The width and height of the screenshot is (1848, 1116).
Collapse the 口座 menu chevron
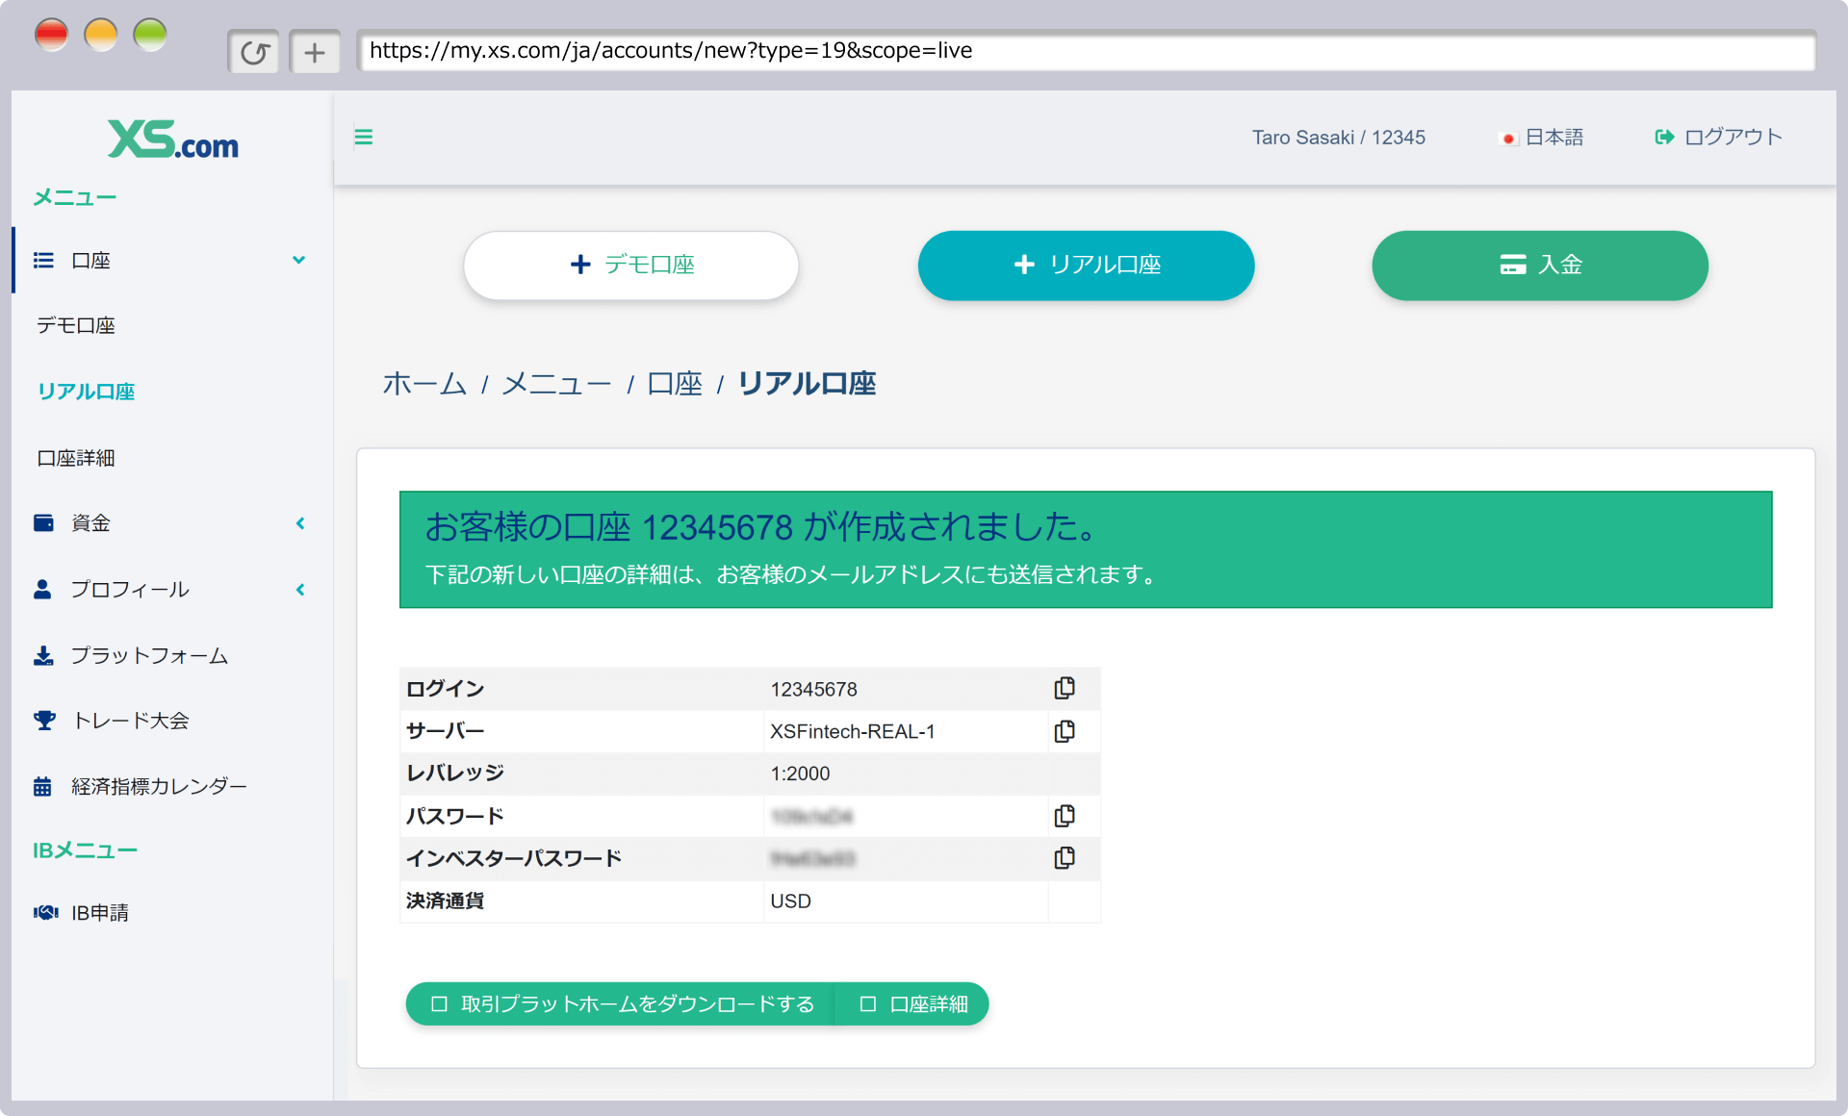299,260
